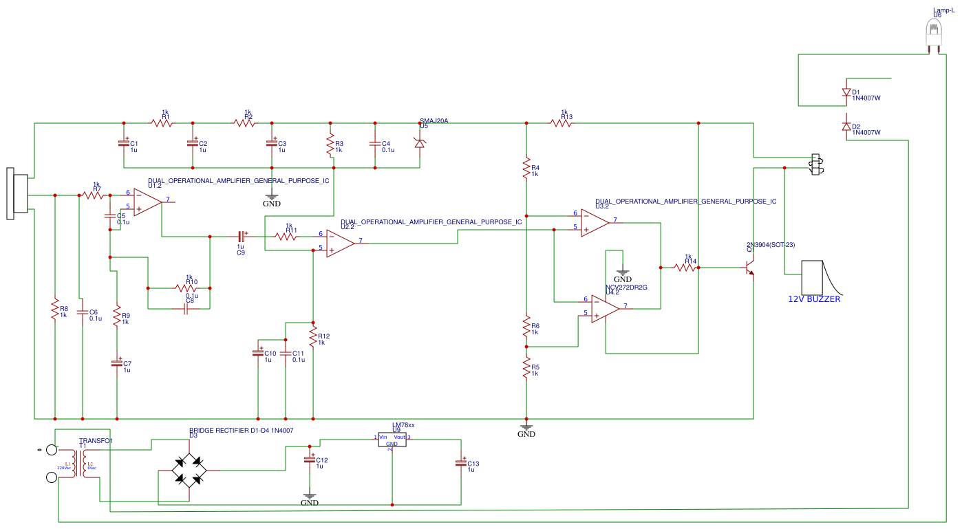This screenshot has height=529, width=962.
Task: Click the D1 1N4007W diode symbol
Action: [x=846, y=93]
